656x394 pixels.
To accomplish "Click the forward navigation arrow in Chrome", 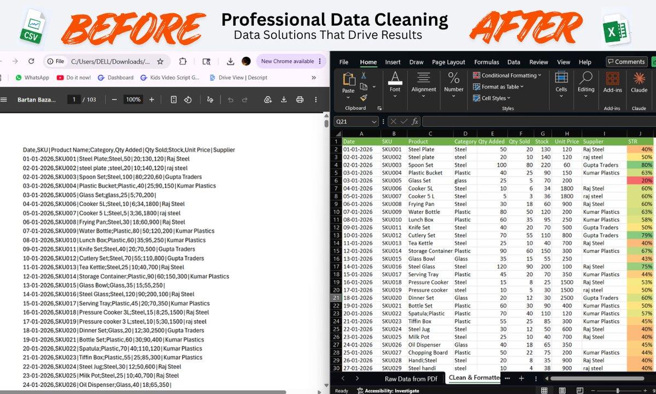I will point(15,61).
